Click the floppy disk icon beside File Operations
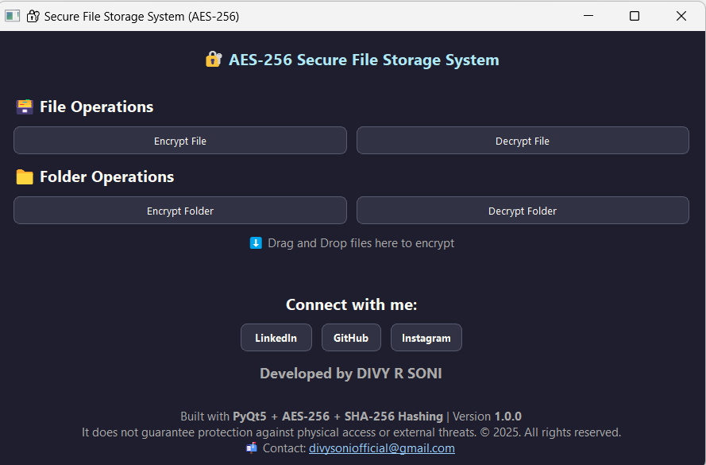The width and height of the screenshot is (706, 465). [25, 107]
